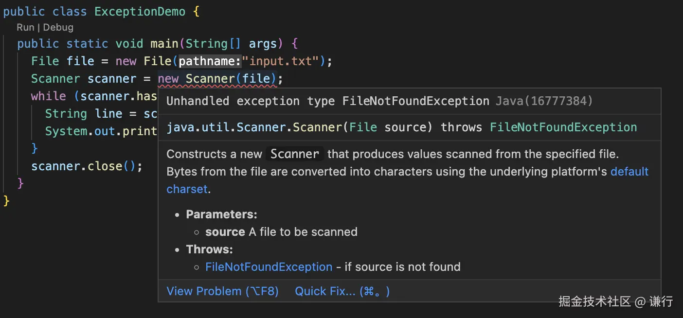Click the scanner.close() statement
Screen dimensions: 683x318
(x=87, y=166)
